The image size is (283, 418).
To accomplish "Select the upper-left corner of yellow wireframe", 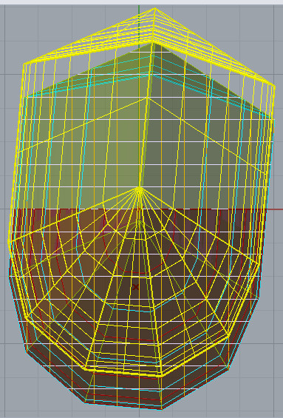I will point(24,64).
